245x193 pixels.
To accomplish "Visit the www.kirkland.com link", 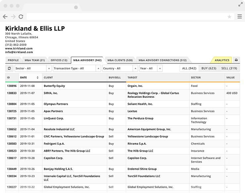I will (19, 49).
